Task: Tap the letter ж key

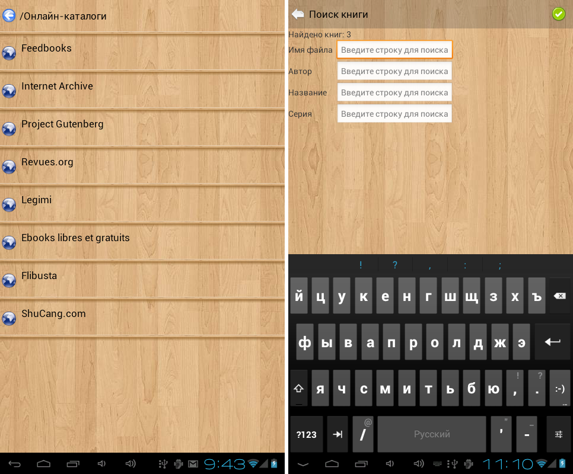Action: (500, 342)
